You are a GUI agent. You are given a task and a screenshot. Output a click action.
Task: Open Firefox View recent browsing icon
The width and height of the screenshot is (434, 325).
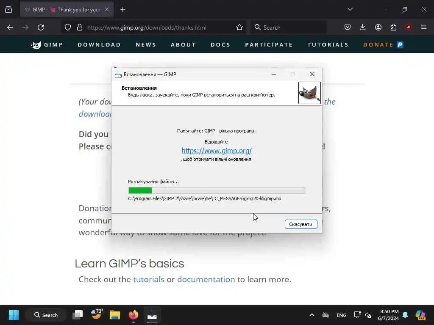tap(8, 10)
